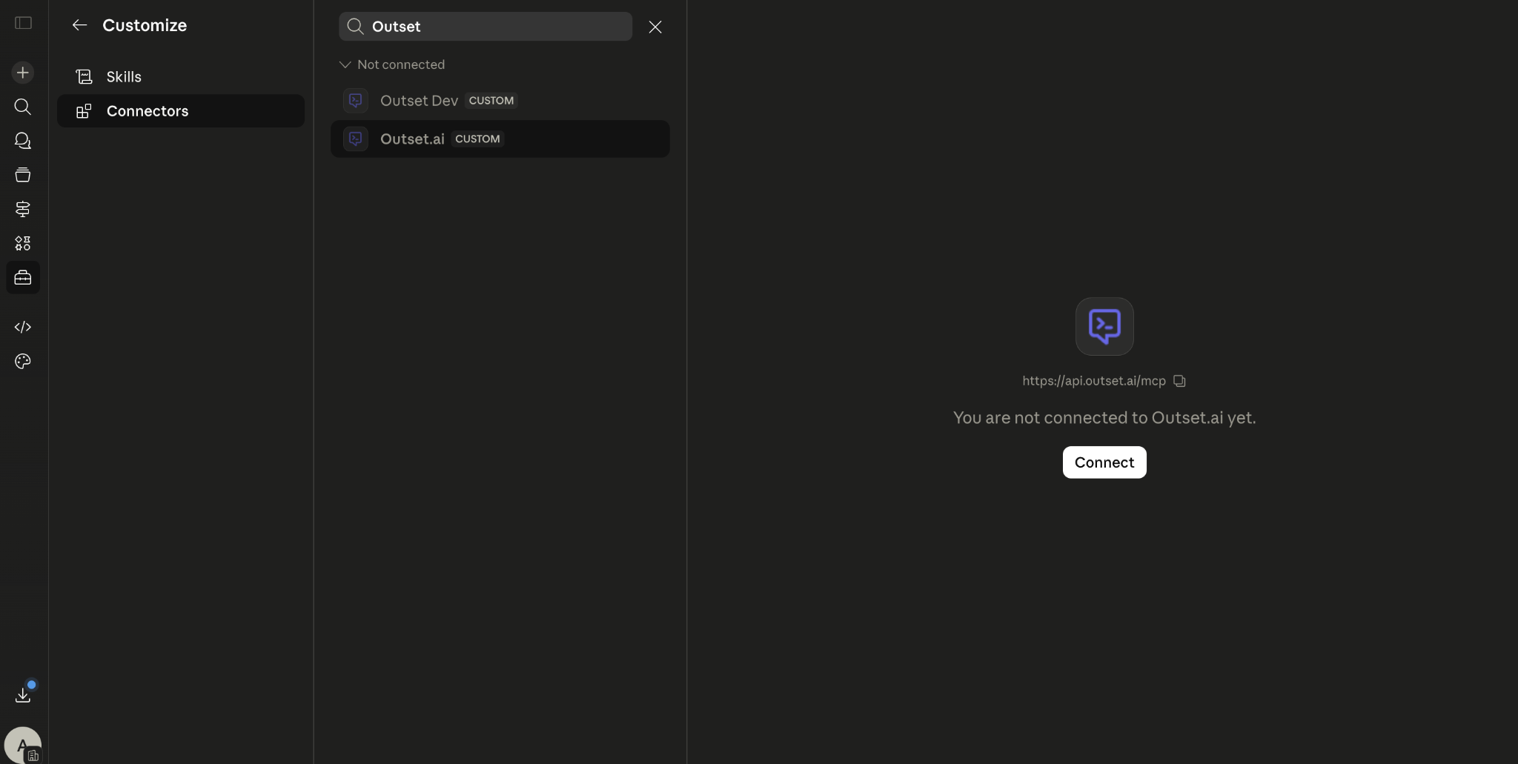The height and width of the screenshot is (764, 1518).
Task: Go back with the Customize arrow
Action: (x=79, y=25)
